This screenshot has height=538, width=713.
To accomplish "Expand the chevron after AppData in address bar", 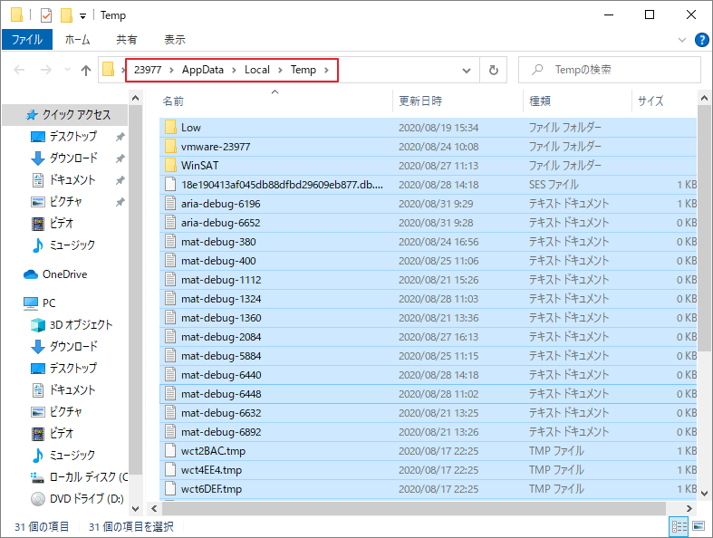I will pos(234,70).
